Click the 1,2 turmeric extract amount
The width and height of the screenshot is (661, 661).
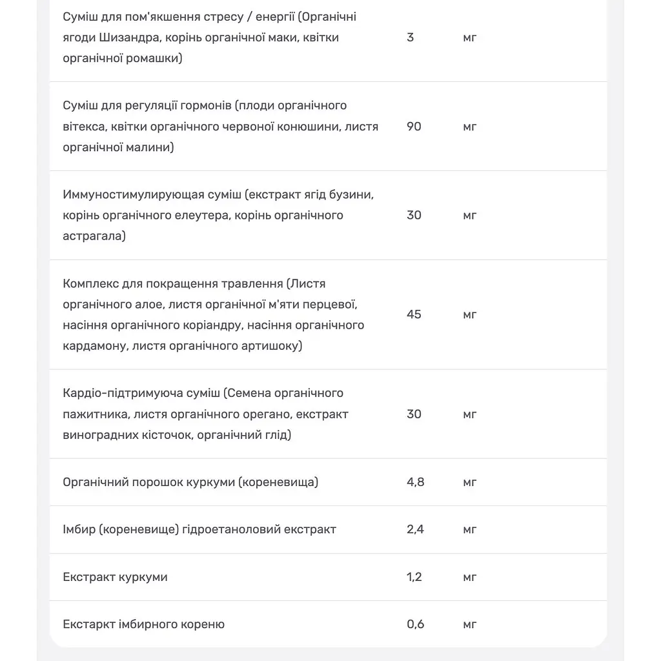414,577
